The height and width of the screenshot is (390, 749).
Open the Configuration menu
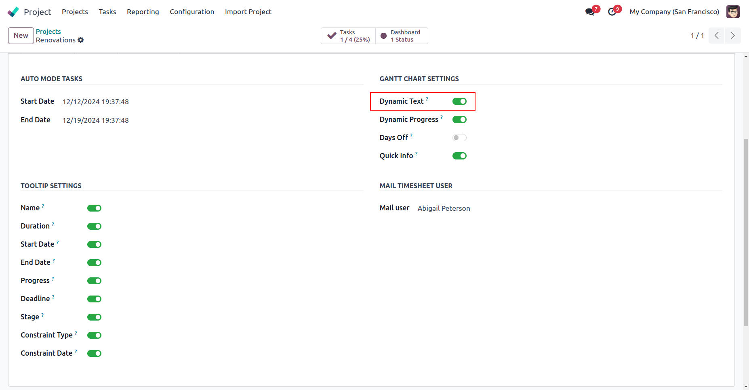(x=192, y=12)
